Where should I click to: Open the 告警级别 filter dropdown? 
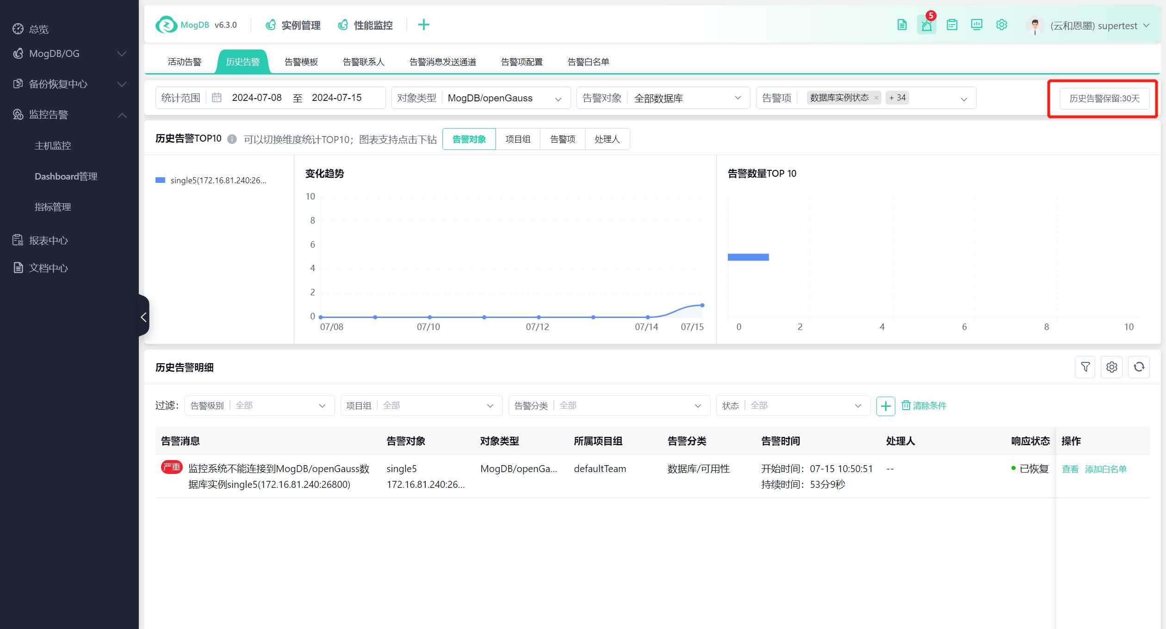click(260, 405)
